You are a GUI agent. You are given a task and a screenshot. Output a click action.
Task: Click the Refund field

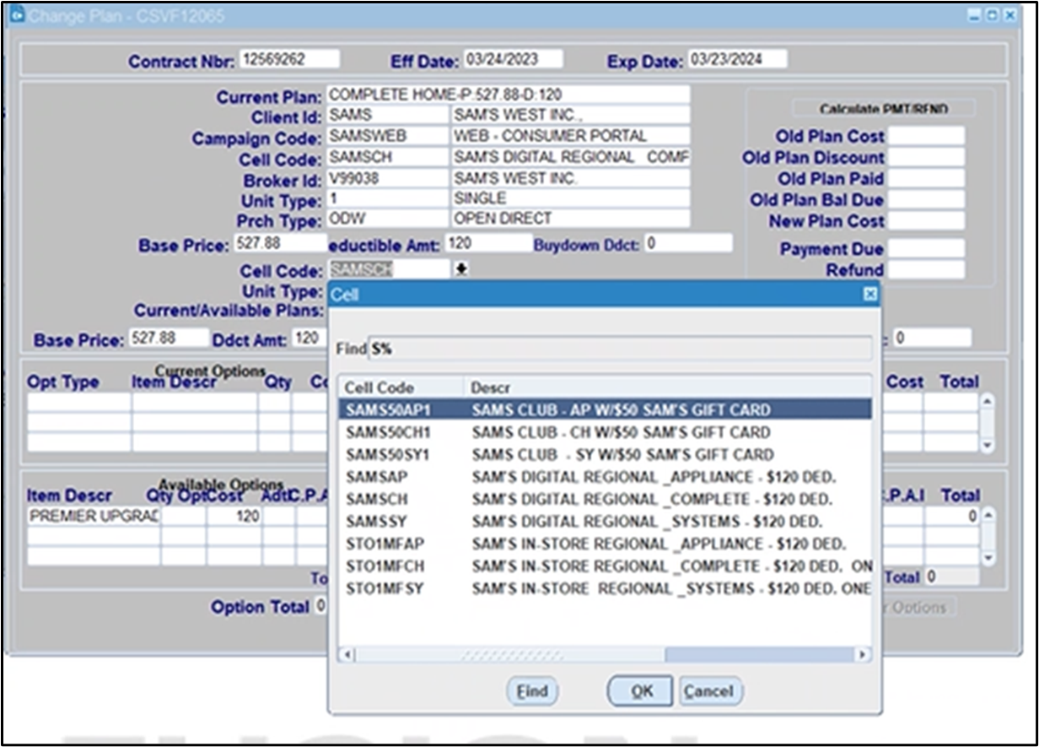click(926, 269)
